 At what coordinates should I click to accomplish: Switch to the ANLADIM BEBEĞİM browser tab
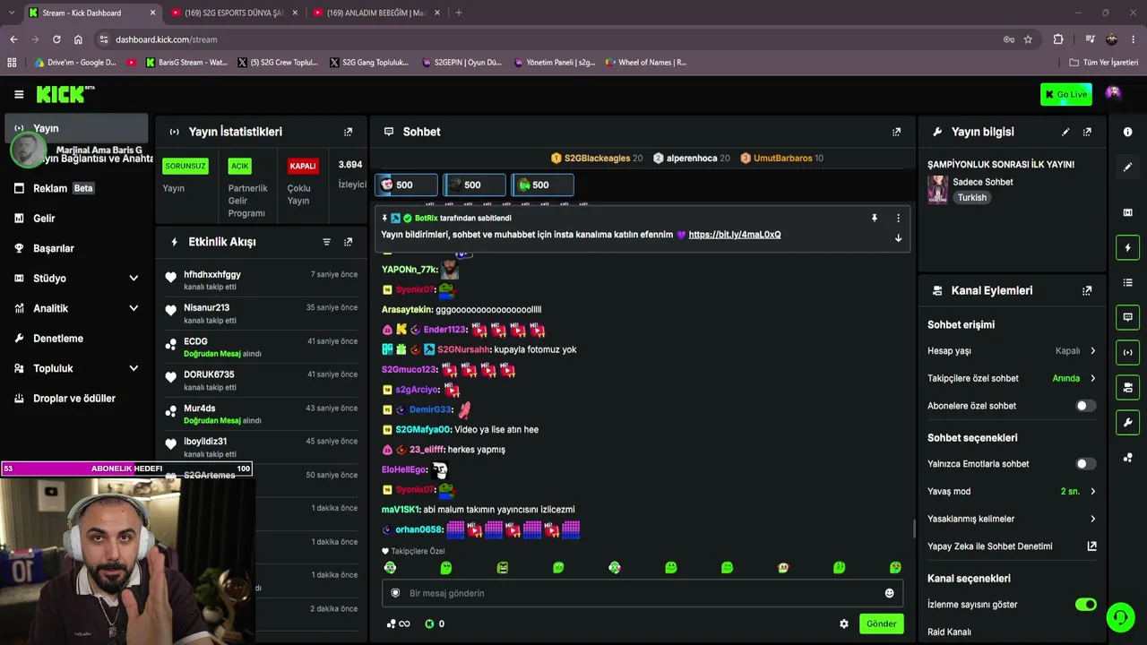pos(376,13)
